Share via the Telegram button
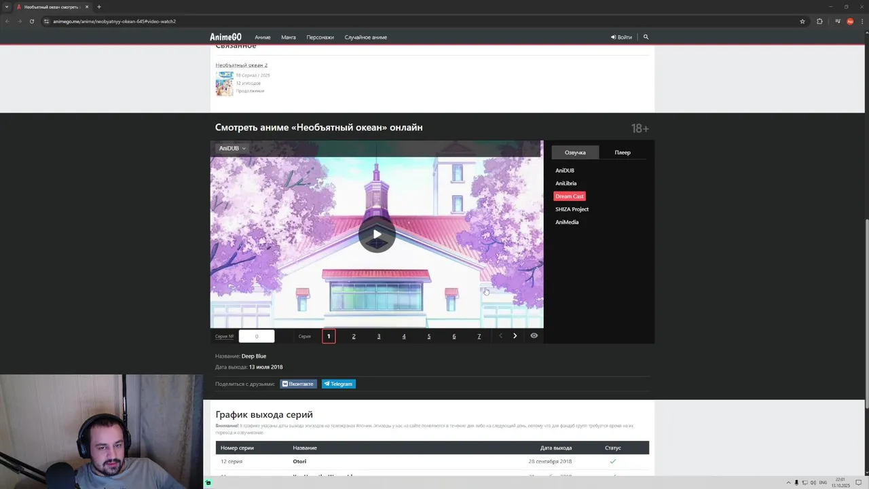869x489 pixels. pos(339,384)
